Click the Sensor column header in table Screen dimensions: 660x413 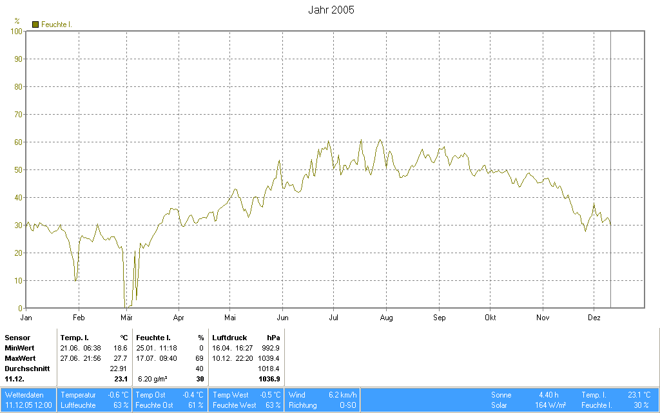[17, 338]
